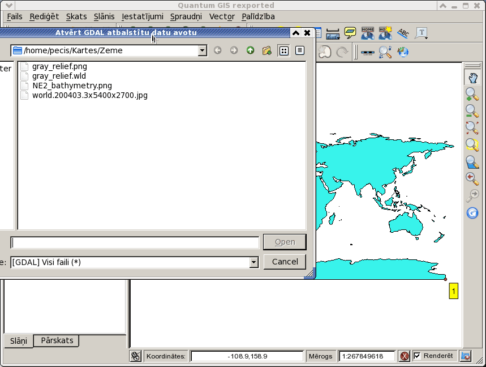Open the Slānis menu
Viewport: 486px width, 367px height.
coord(104,16)
